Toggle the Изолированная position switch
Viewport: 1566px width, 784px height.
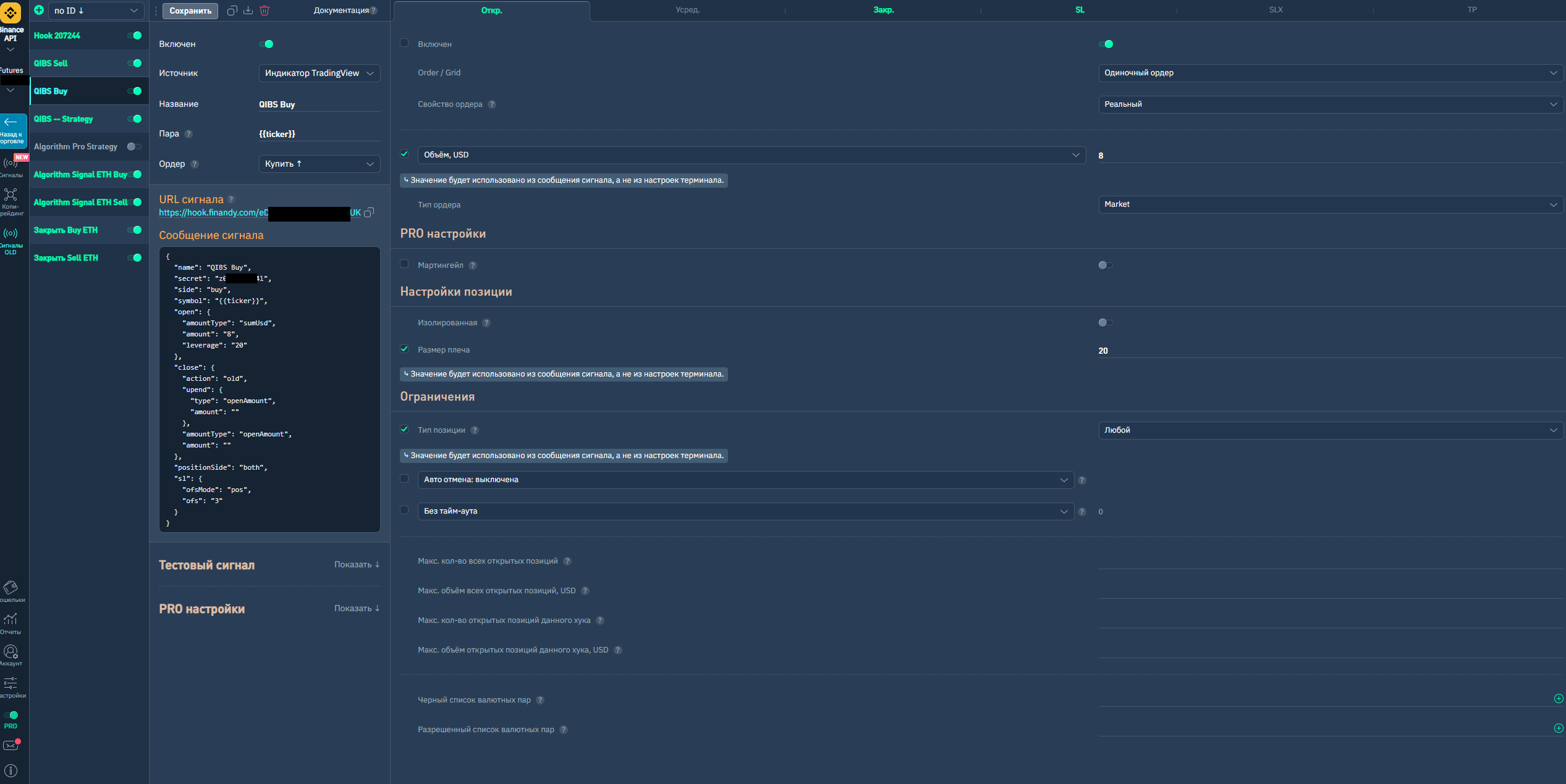click(1105, 323)
